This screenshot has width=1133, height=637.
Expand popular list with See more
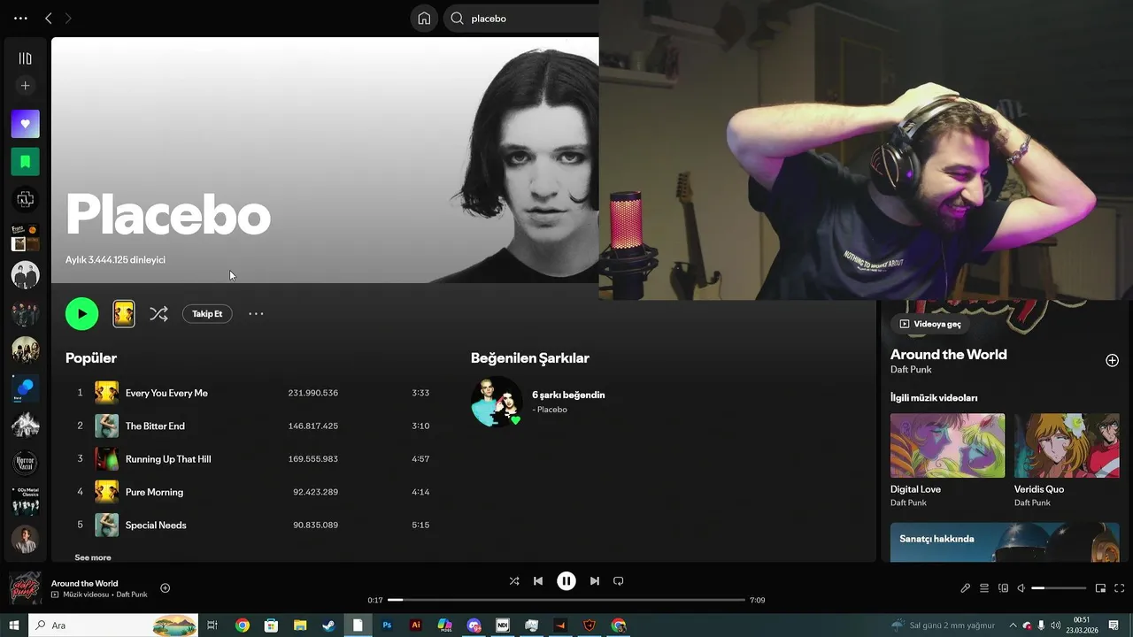tap(93, 557)
